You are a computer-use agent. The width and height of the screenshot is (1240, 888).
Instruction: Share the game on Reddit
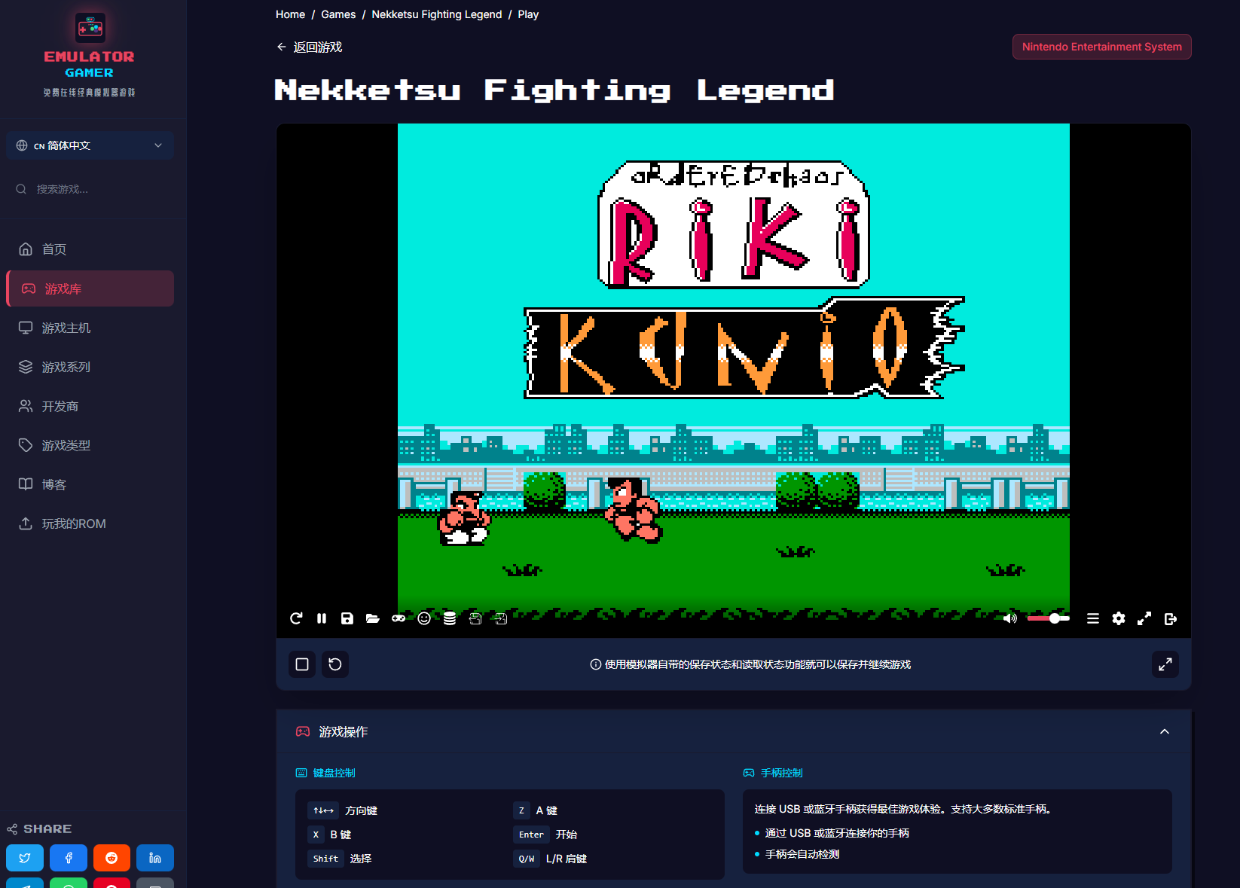111,858
